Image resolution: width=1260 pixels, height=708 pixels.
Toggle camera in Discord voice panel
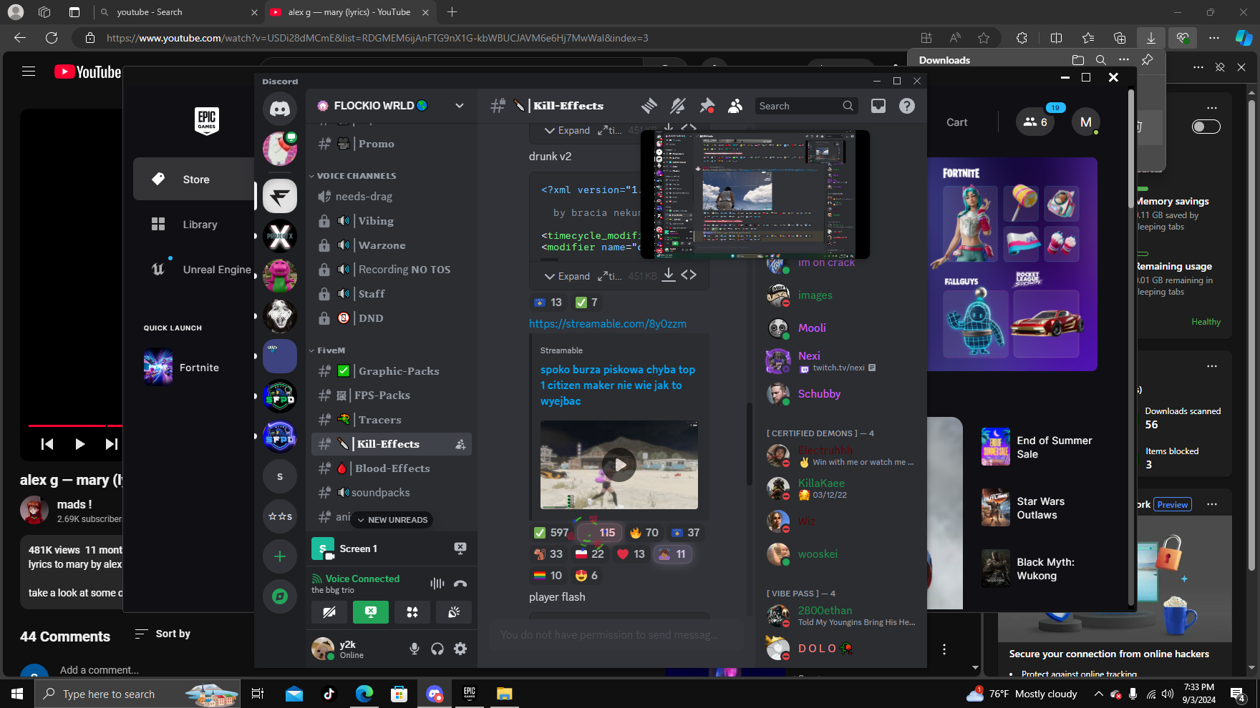[329, 612]
